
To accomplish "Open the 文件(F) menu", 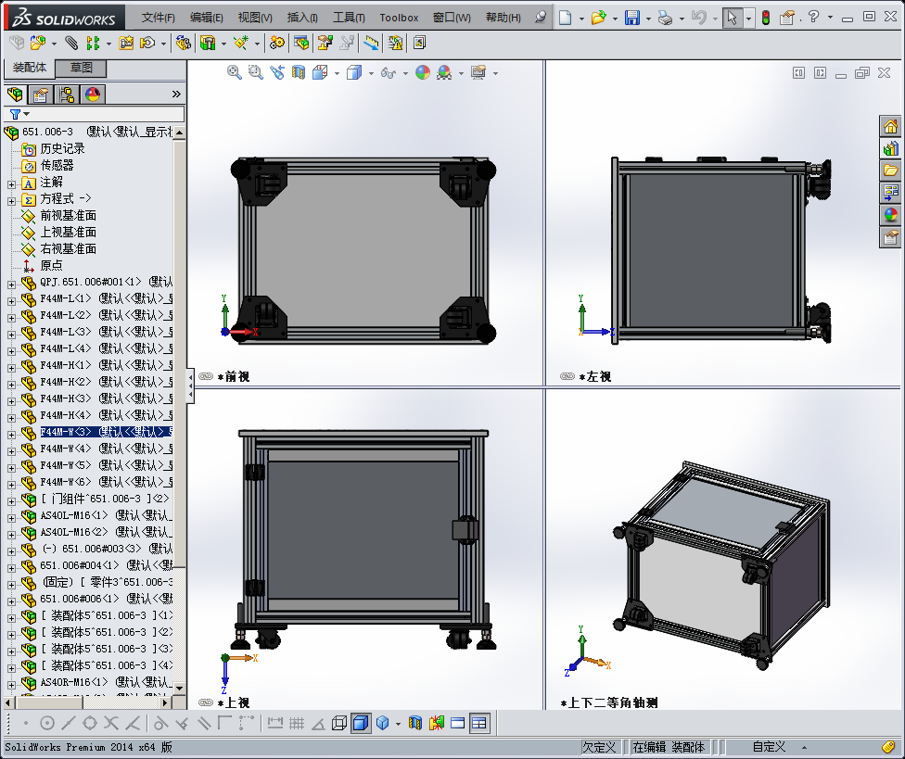I will (x=159, y=18).
